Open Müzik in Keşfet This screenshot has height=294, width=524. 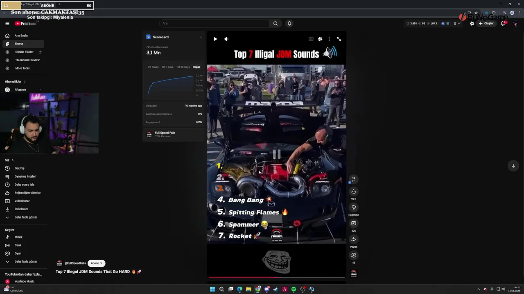coord(23,237)
